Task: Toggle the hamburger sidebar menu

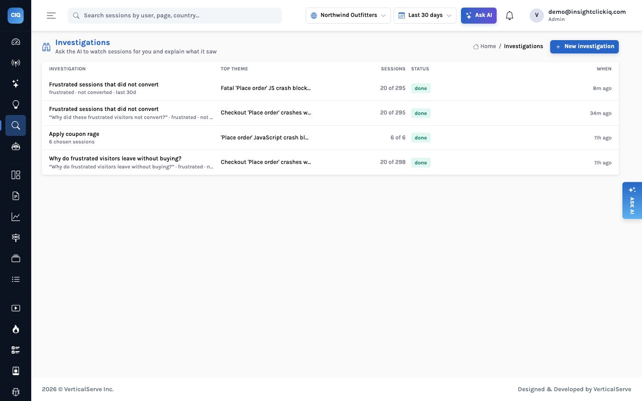Action: coord(51,16)
